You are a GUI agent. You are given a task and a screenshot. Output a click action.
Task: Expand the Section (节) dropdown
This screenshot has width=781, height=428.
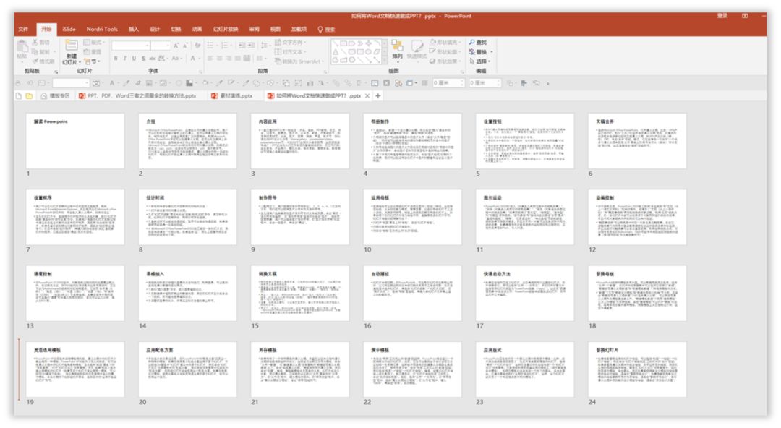coord(93,61)
